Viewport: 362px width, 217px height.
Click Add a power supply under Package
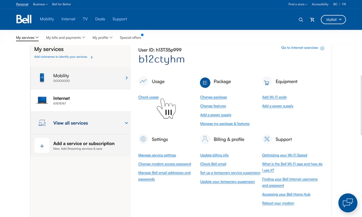click(216, 115)
